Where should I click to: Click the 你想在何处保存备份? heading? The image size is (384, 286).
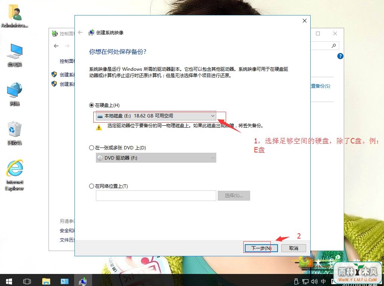click(118, 52)
